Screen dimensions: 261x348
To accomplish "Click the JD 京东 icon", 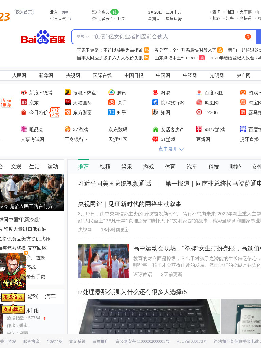I will pos(24,102).
